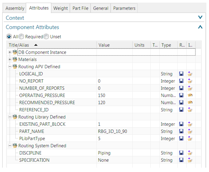The width and height of the screenshot is (209, 172).
Task: Open the Parameters tab
Action: pos(124,8)
